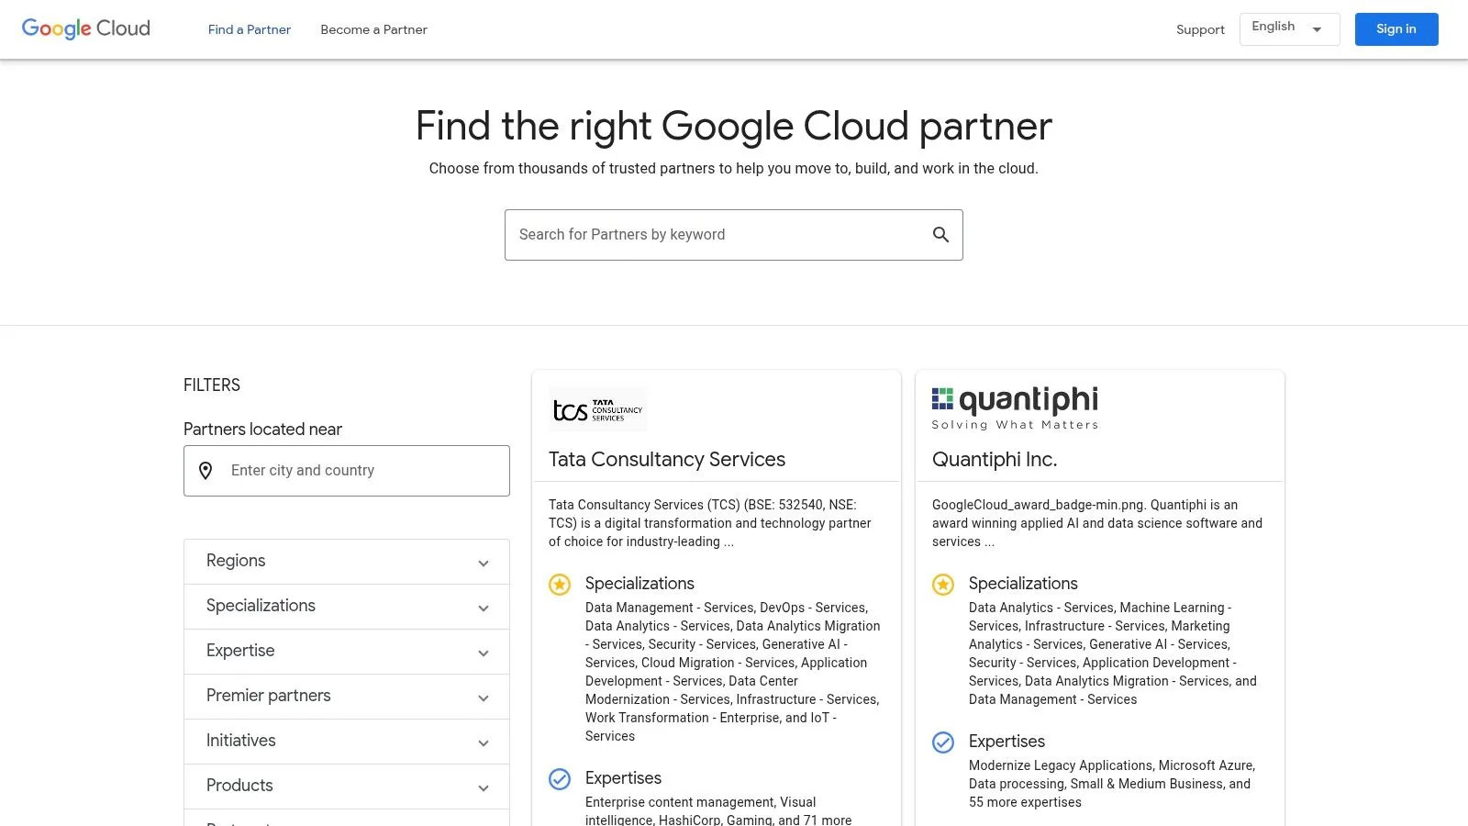1468x826 pixels.
Task: Click the Specializations star badge on Quantiphi card
Action: click(x=943, y=585)
